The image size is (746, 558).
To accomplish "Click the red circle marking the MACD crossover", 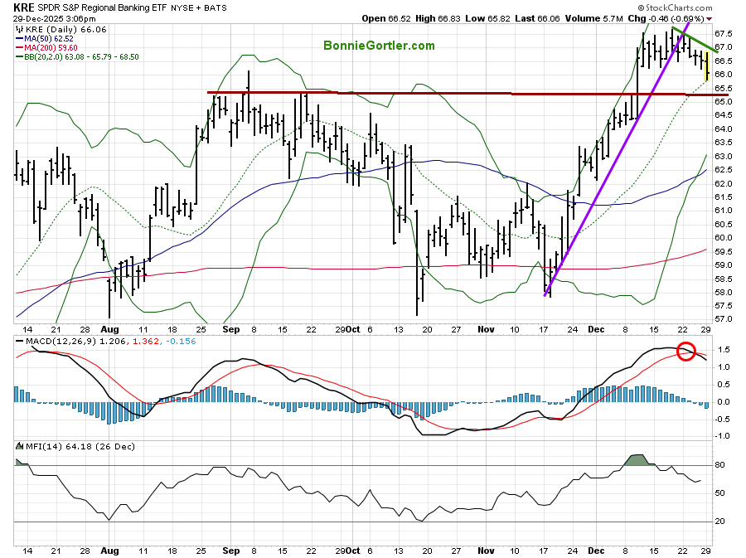I will pos(685,352).
